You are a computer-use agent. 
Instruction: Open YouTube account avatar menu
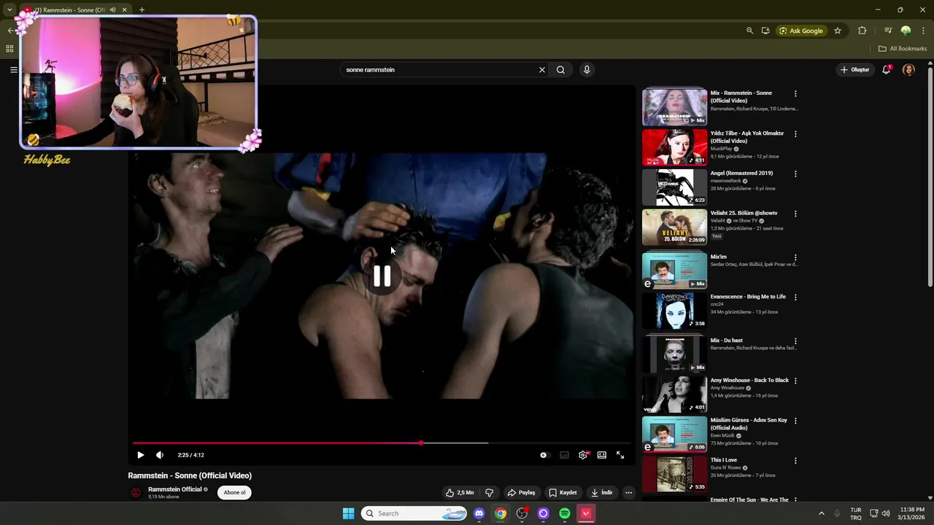click(x=908, y=70)
